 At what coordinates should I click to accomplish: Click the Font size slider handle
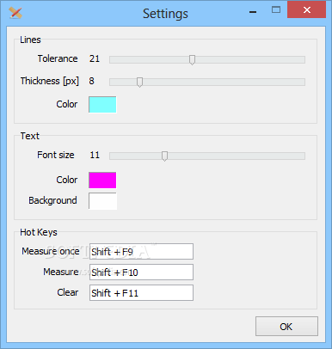click(164, 156)
